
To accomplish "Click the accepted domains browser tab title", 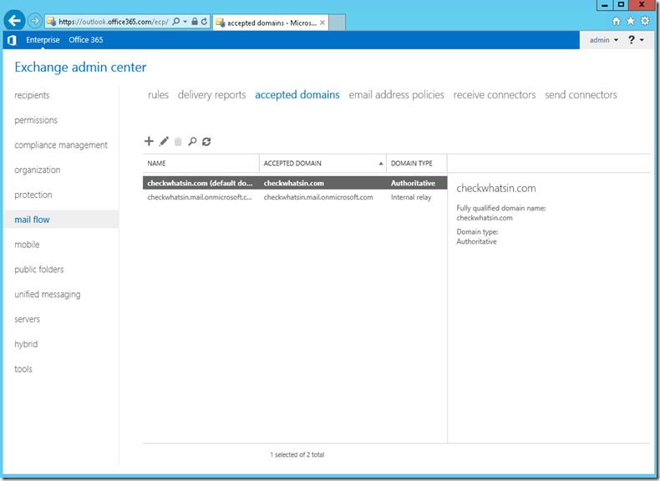I will coord(272,23).
